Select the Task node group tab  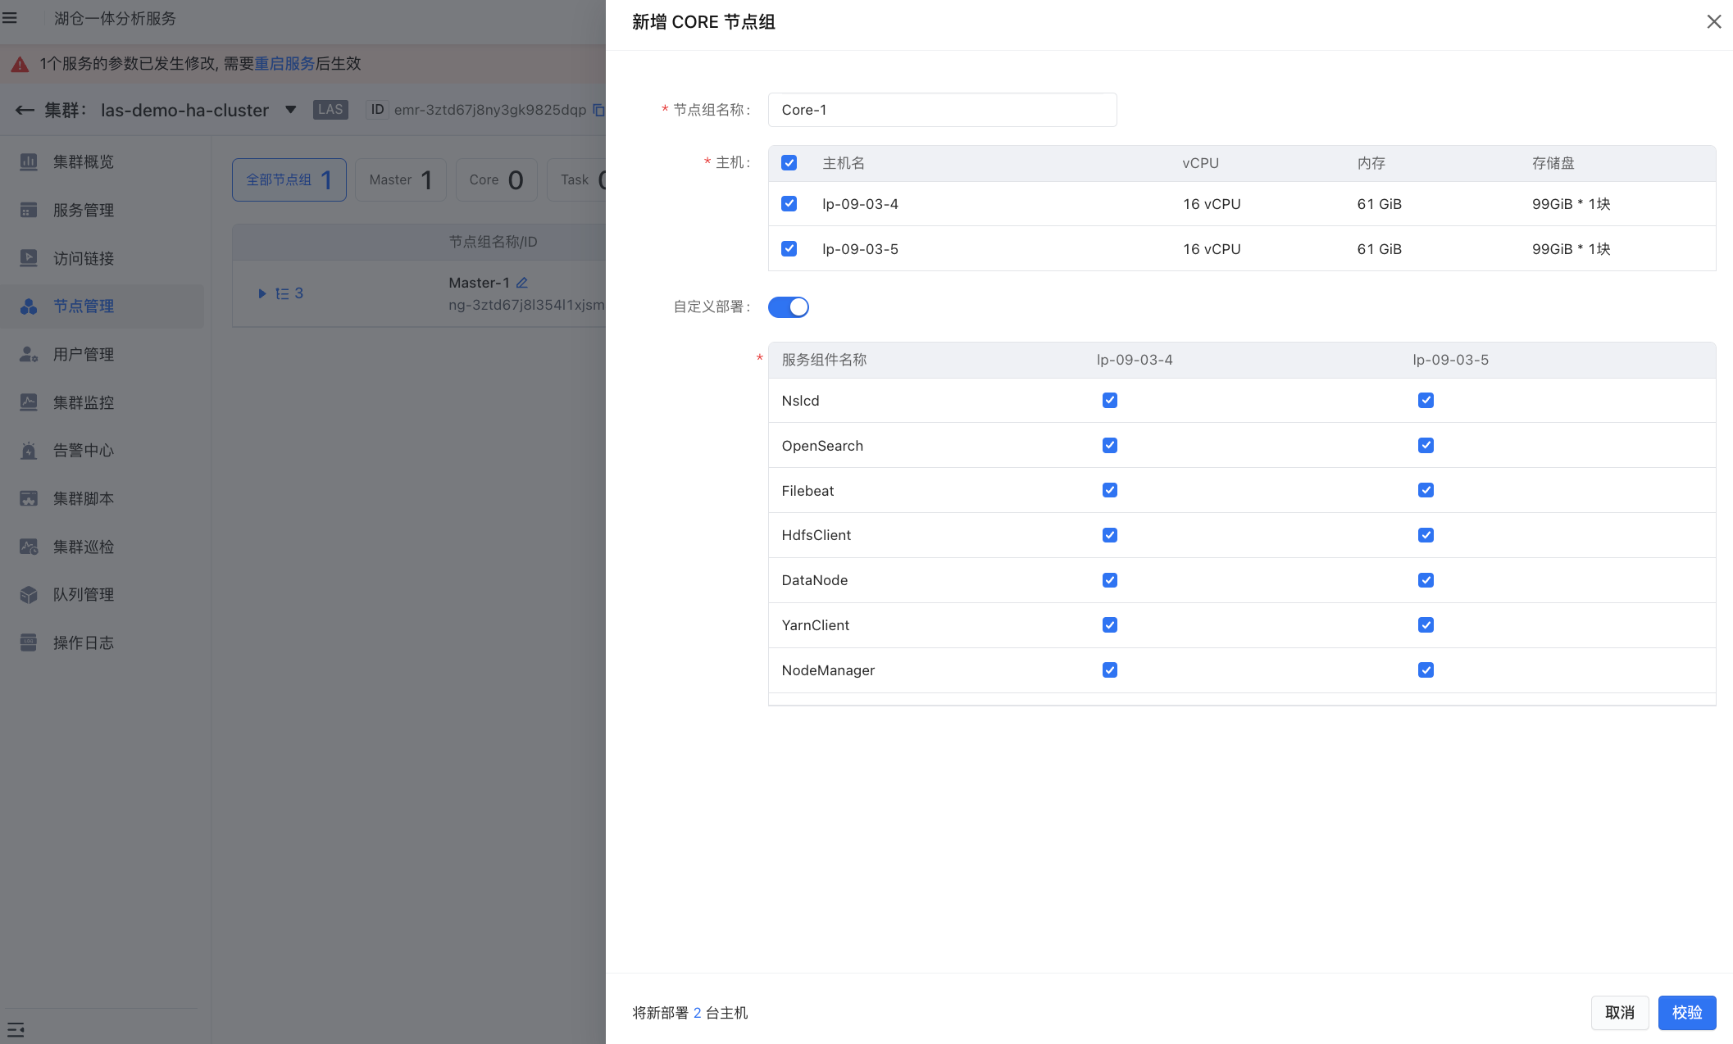[x=576, y=179]
